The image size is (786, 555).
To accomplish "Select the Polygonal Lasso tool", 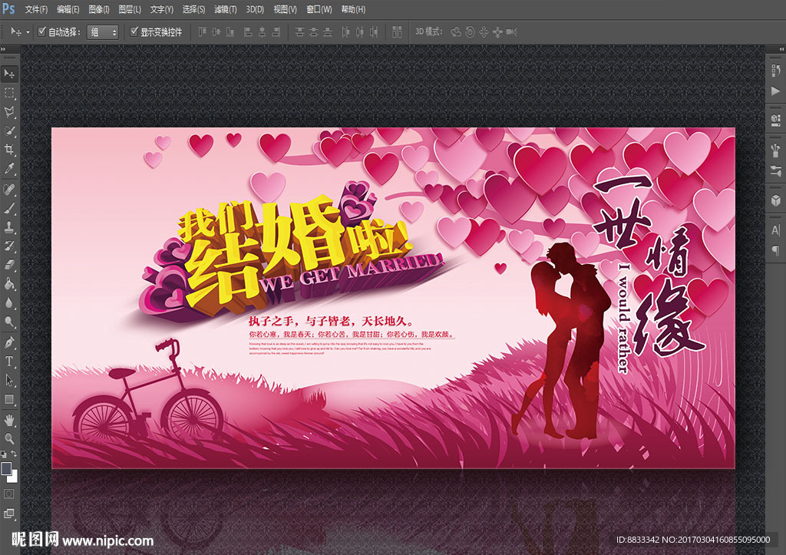I will pyautogui.click(x=9, y=112).
